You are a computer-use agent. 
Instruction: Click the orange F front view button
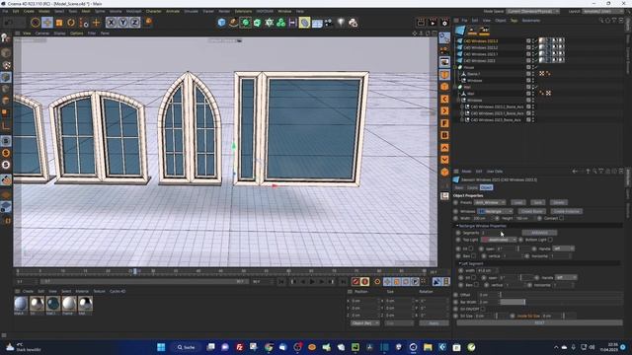[x=444, y=123]
